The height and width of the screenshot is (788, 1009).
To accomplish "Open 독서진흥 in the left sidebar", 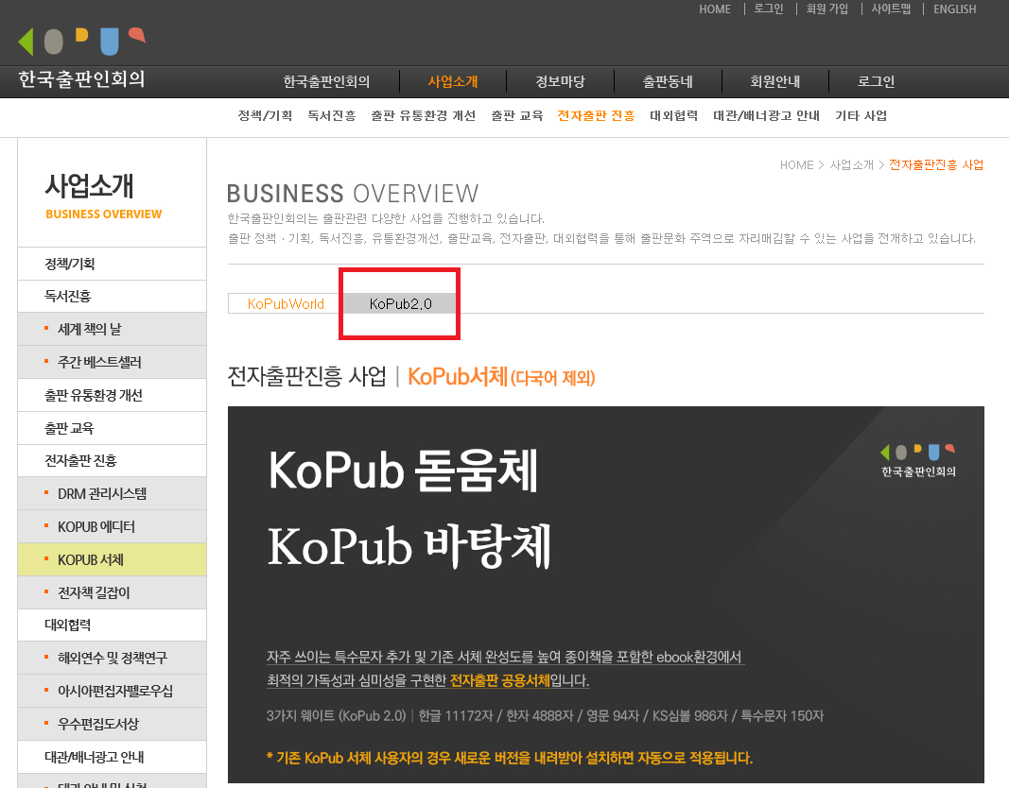I will [112, 297].
